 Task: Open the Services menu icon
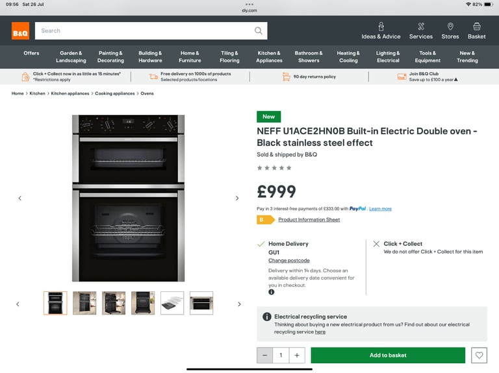[x=421, y=27]
